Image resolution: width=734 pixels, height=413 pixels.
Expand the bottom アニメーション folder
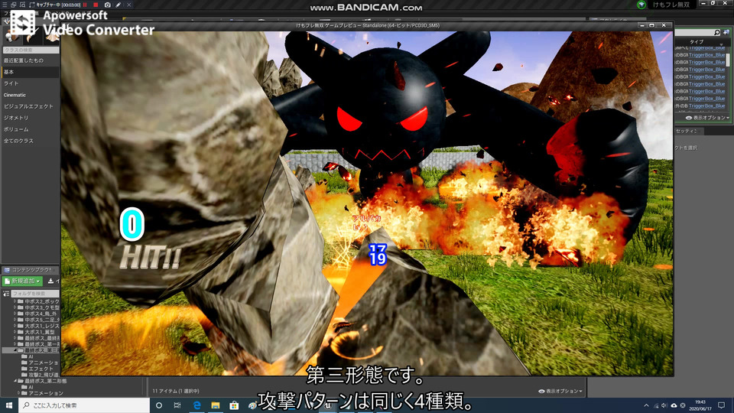pos(18,393)
